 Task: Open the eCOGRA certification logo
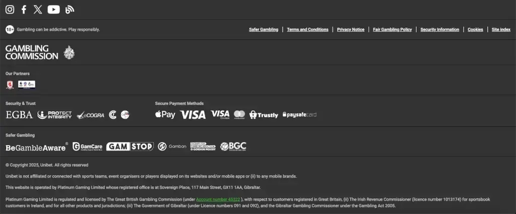pos(91,115)
